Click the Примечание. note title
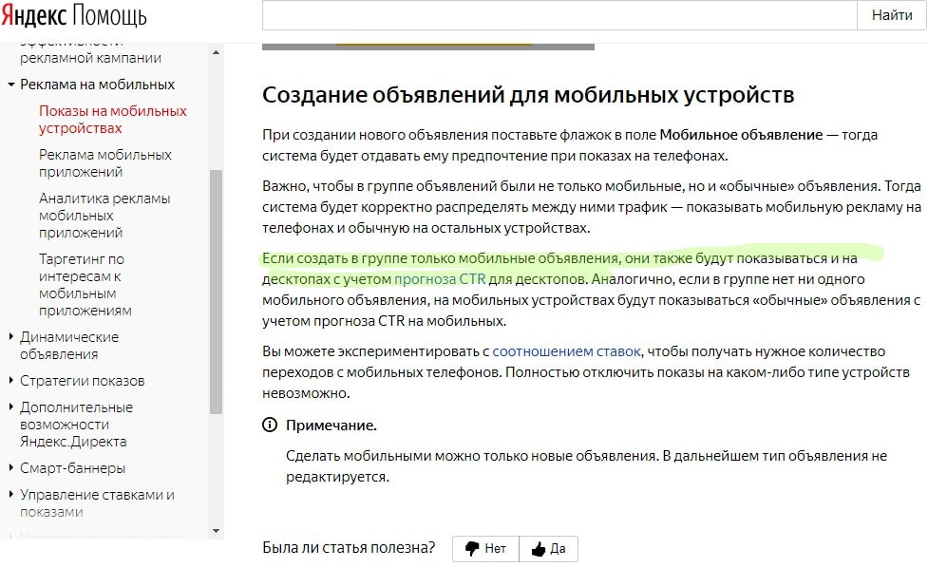Screen dimensions: 928x568 coord(331,426)
